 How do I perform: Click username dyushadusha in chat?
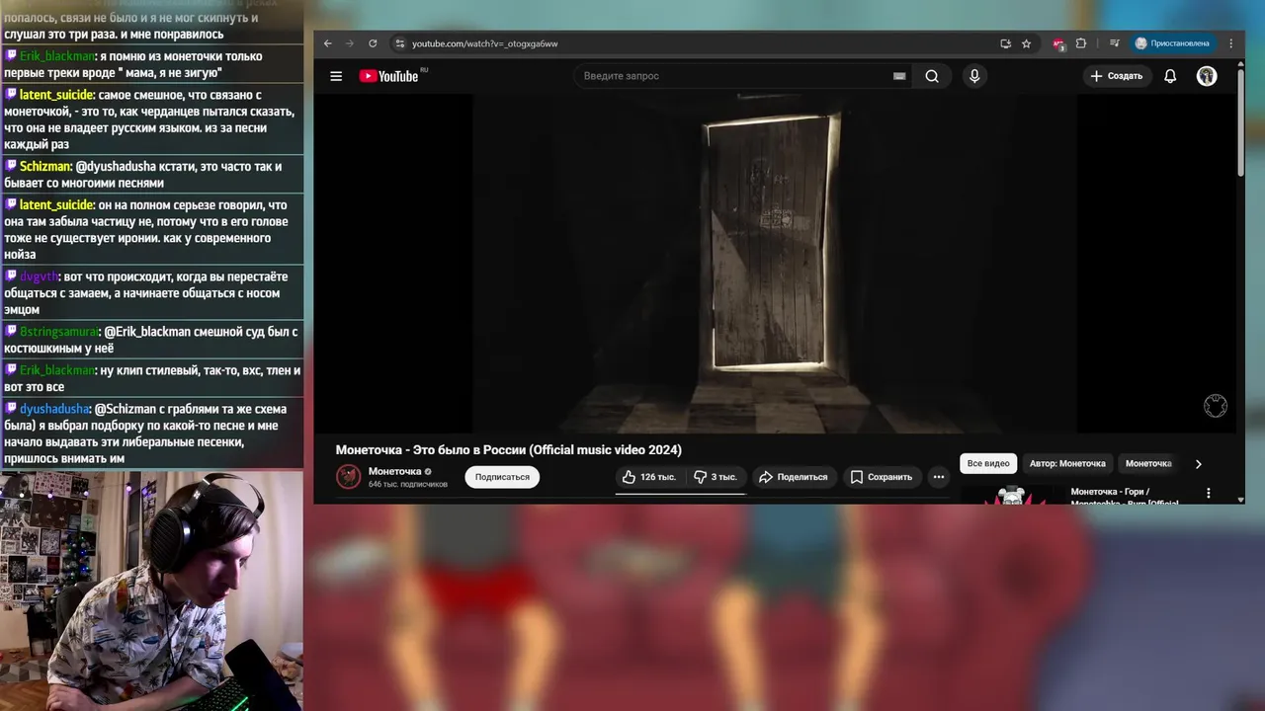click(x=55, y=409)
